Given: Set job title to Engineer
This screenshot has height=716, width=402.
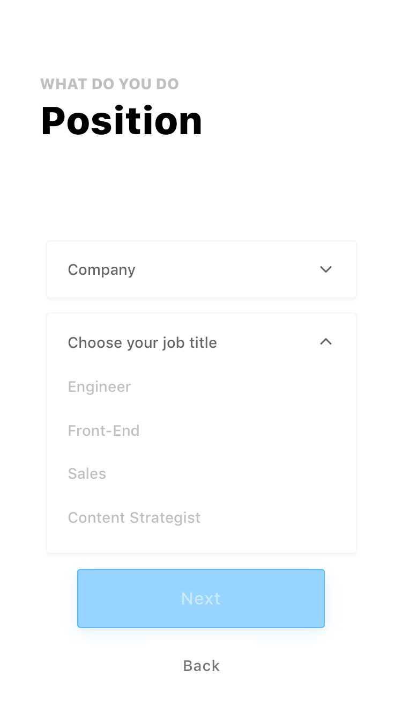Looking at the screenshot, I should tap(100, 387).
